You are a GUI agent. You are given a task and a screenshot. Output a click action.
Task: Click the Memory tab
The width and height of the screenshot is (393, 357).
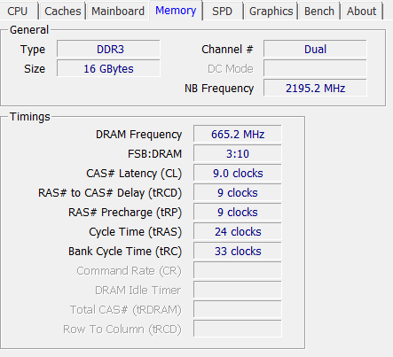pos(176,11)
